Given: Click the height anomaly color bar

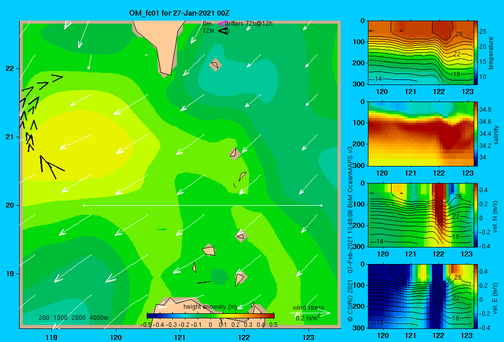Looking at the screenshot, I should click(x=211, y=315).
